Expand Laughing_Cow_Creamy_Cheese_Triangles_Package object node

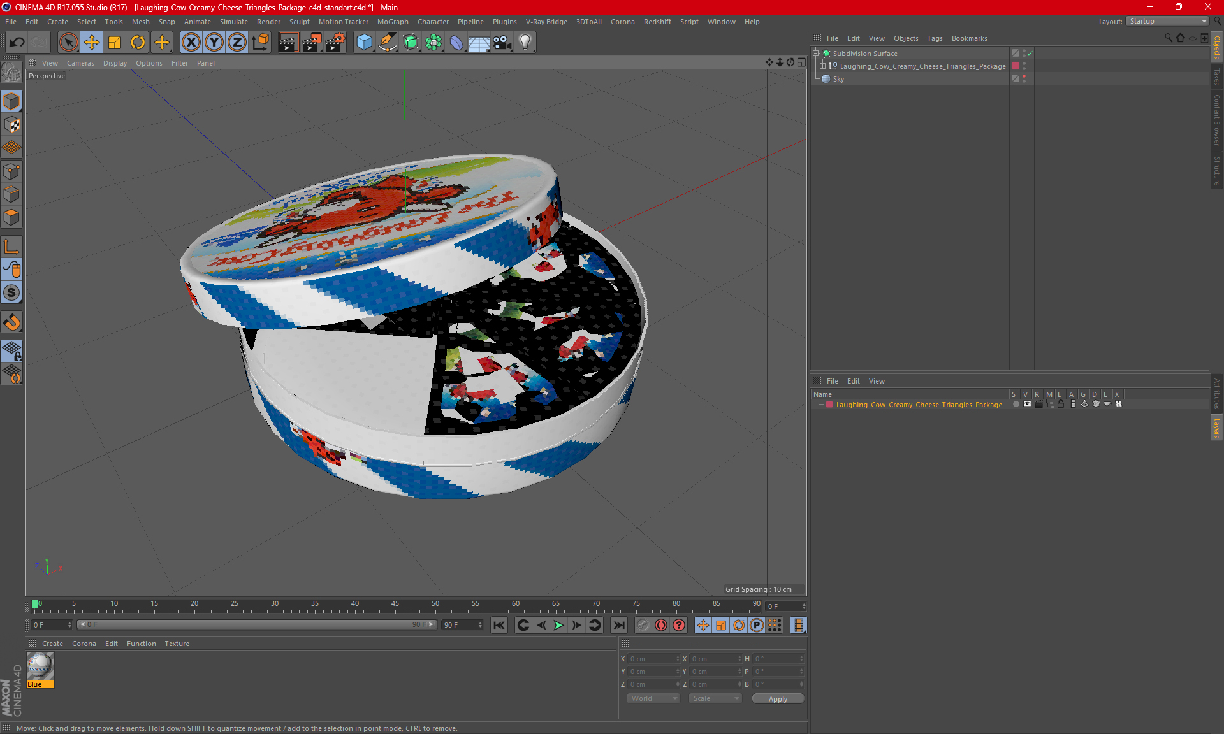click(x=822, y=66)
